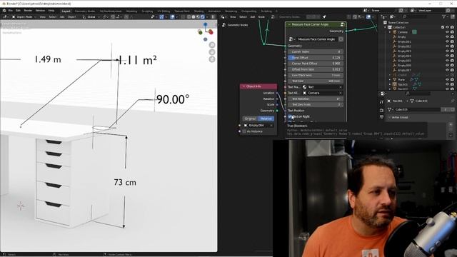Collapse the Collection in outliner
The width and height of the screenshot is (457, 257).
(x=385, y=27)
